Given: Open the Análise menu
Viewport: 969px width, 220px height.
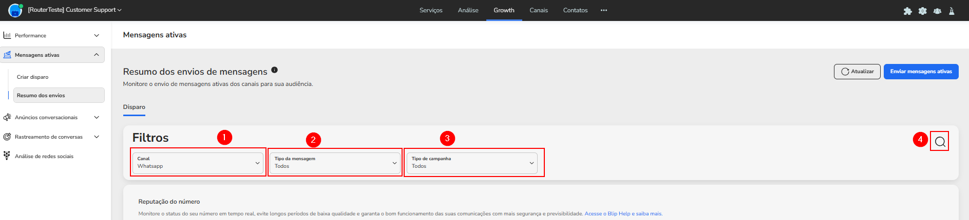Looking at the screenshot, I should coord(468,10).
